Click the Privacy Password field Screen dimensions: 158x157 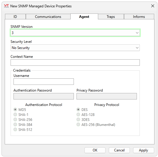click(107, 96)
